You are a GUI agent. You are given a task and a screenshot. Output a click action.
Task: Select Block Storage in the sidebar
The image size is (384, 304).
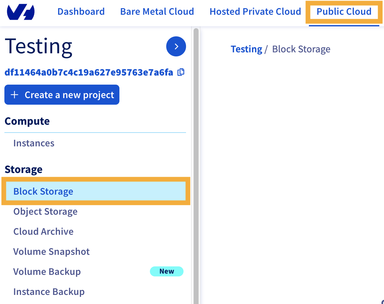[96, 191]
